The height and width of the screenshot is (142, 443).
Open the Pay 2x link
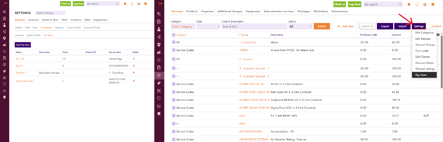pos(19,66)
